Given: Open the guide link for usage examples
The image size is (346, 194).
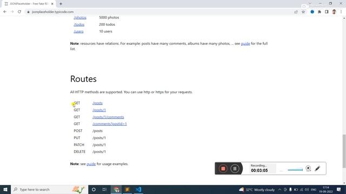Looking at the screenshot, I should 91,164.
